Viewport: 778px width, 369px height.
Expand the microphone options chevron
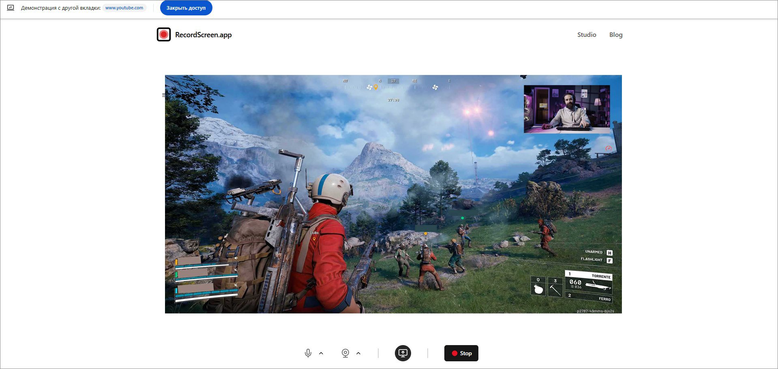(x=321, y=353)
